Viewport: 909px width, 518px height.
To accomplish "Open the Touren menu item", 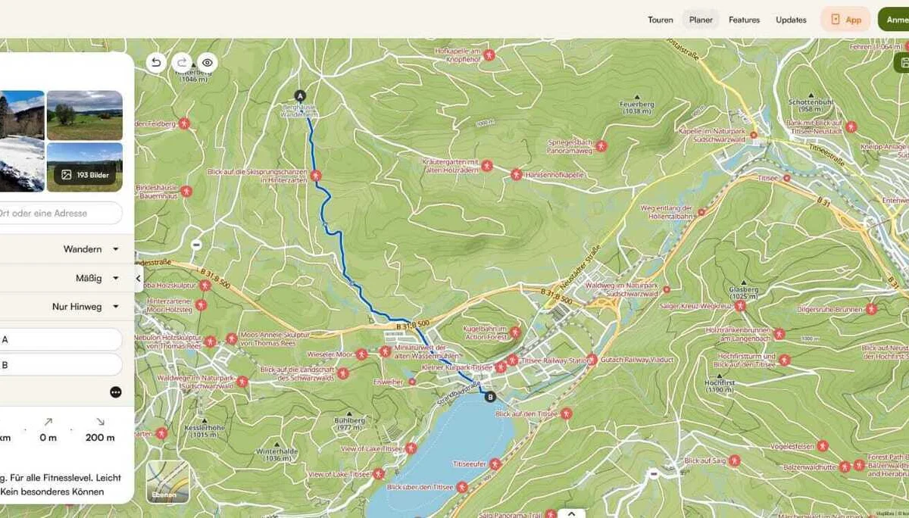I will [x=660, y=20].
